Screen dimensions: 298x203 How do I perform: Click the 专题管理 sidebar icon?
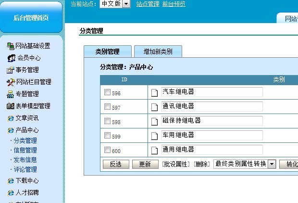[x=11, y=94]
